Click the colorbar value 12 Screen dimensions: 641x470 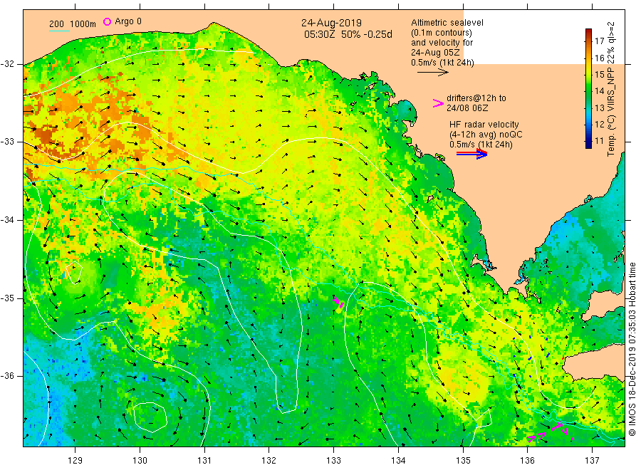(x=599, y=124)
